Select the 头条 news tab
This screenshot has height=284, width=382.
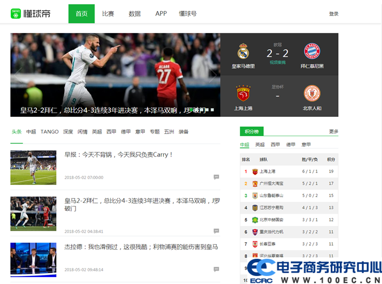(x=17, y=132)
